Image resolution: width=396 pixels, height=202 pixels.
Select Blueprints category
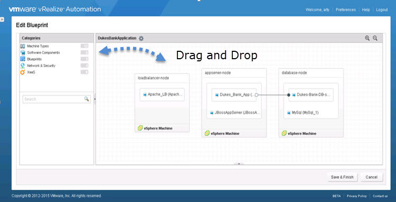(34, 59)
